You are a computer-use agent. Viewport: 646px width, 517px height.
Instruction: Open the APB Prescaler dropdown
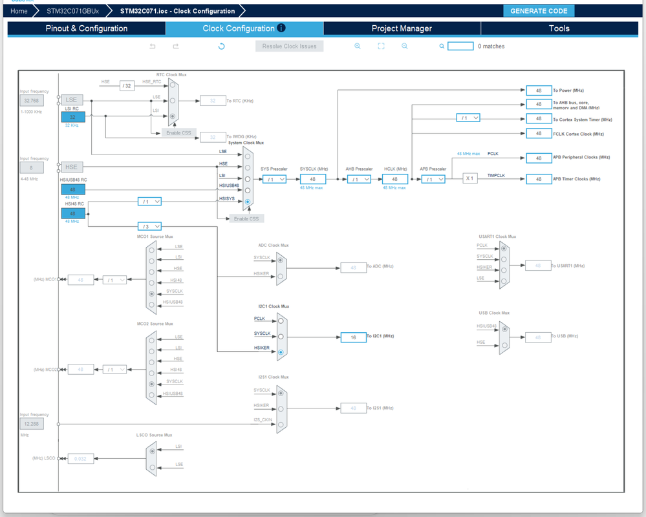(433, 180)
